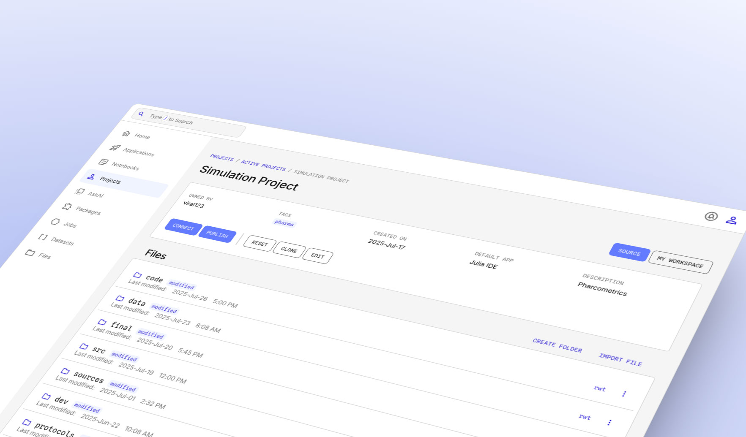Expand the dev folder options menu
Viewport: 746px width, 437px height.
click(x=609, y=422)
